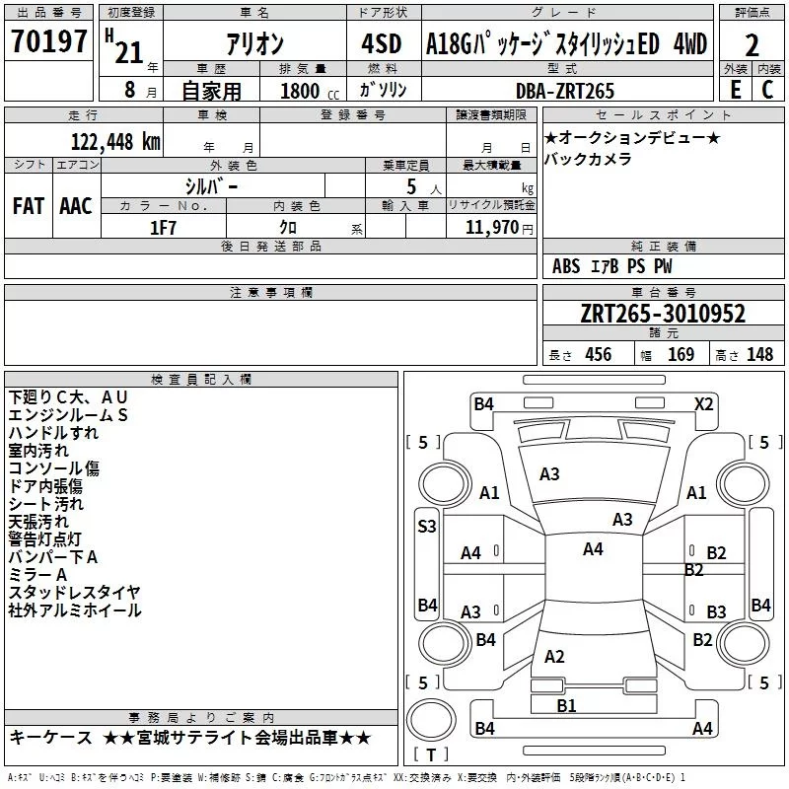Select the overall evaluation score 2
The width and height of the screenshot is (789, 789).
(752, 45)
